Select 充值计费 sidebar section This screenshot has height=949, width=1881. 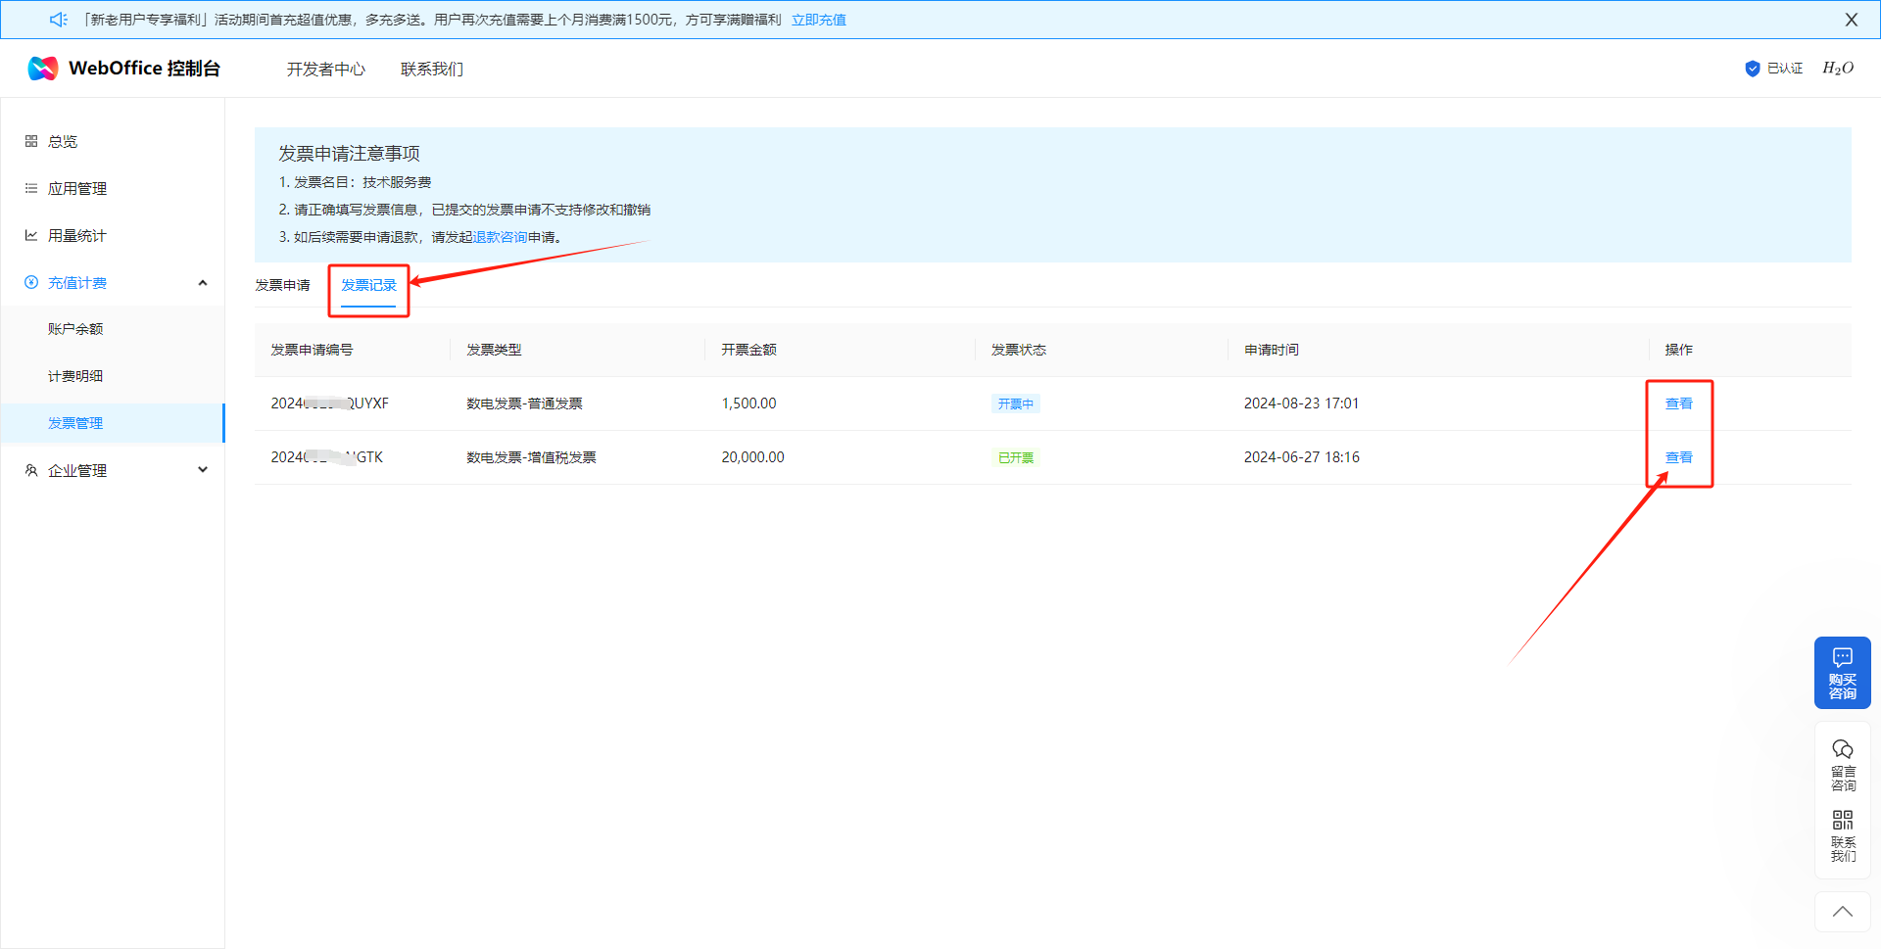[77, 283]
